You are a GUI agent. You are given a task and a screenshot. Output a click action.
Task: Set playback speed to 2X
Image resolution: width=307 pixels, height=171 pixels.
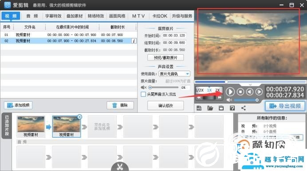click(217, 90)
